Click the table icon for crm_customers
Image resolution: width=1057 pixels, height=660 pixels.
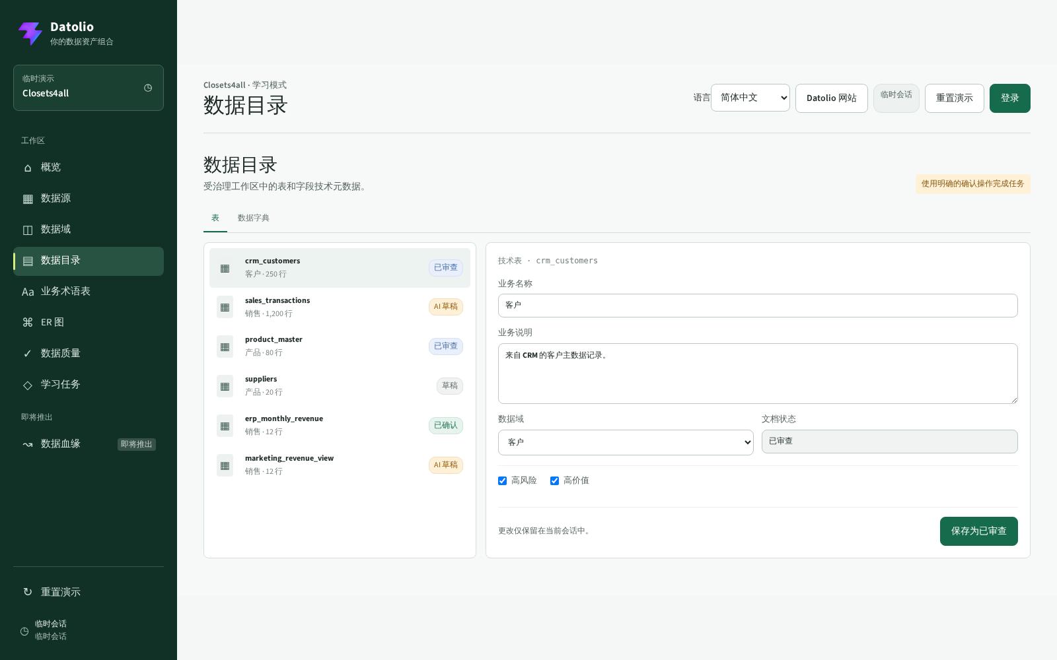[x=225, y=268]
